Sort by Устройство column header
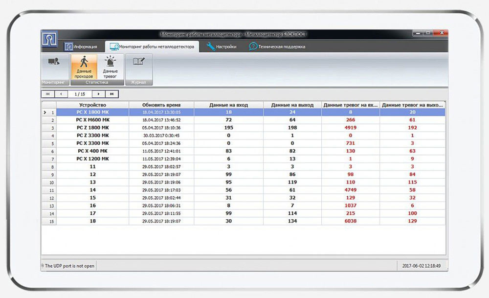Viewport: 489px width, 298px height. (x=92, y=105)
